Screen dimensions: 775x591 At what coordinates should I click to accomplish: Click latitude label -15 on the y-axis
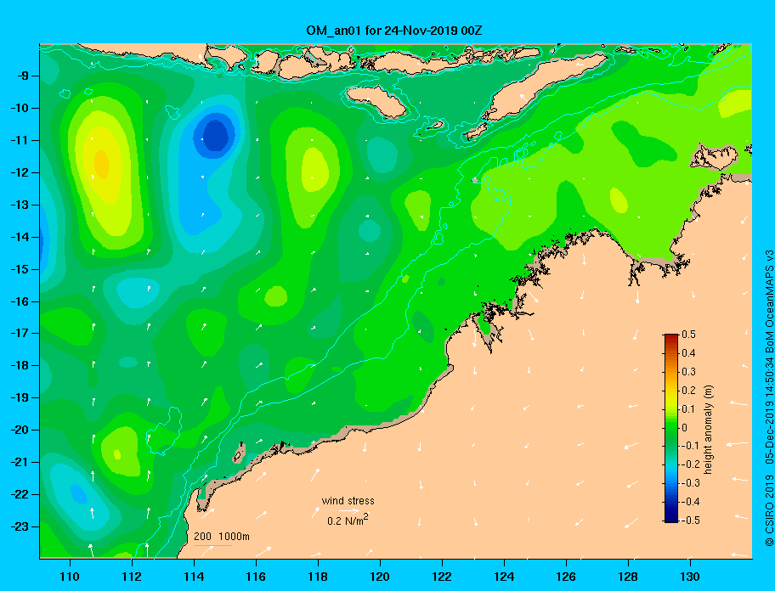19,269
